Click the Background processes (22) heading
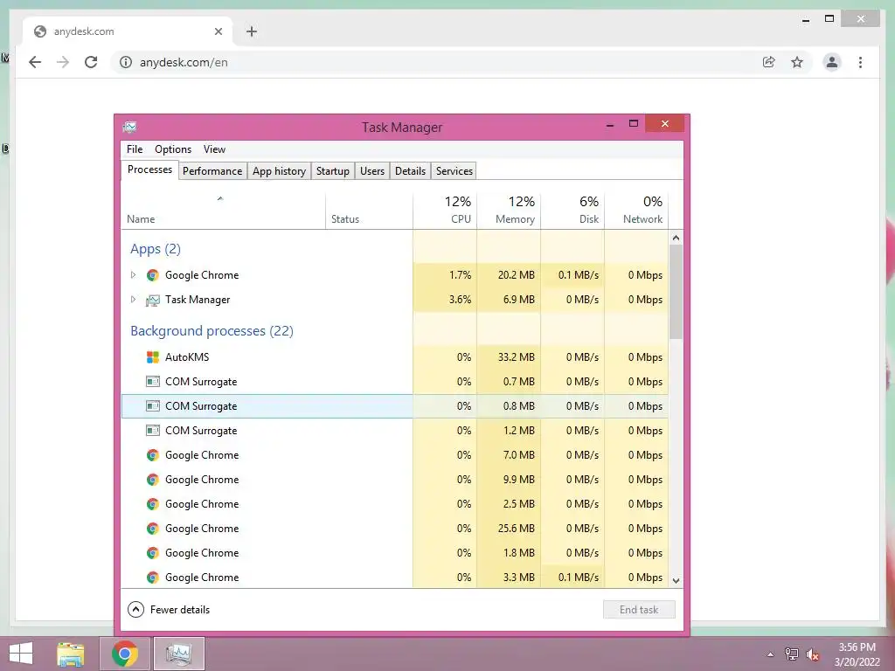The image size is (895, 671). [212, 331]
